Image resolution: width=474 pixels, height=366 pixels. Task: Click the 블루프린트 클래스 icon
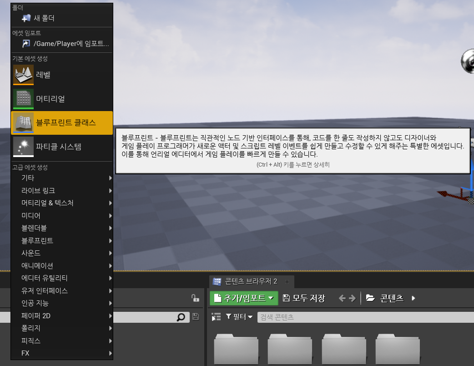(x=23, y=123)
